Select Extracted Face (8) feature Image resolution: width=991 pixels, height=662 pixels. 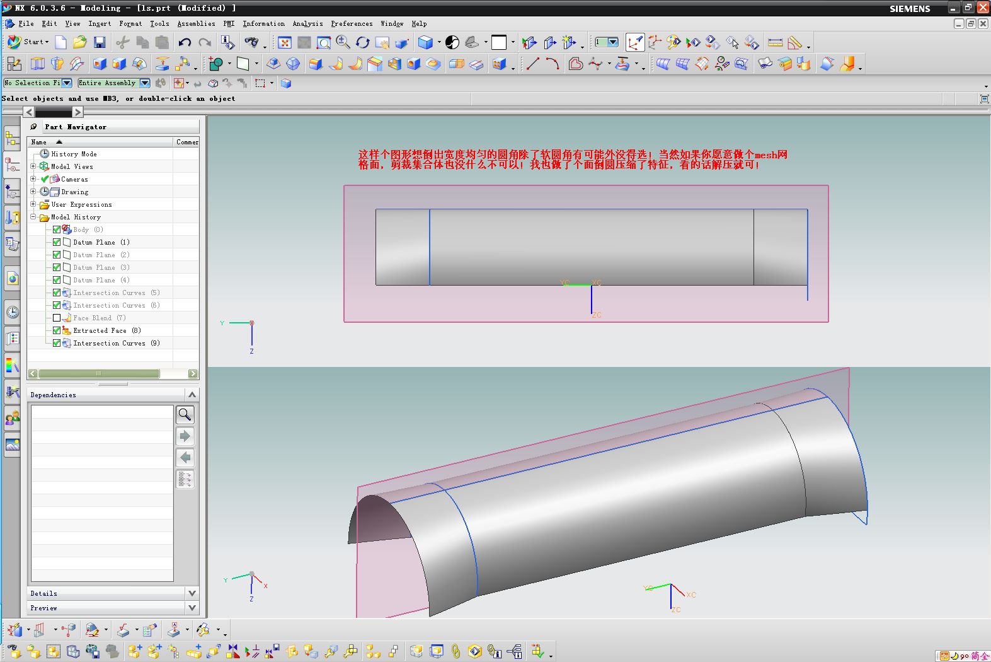point(107,330)
